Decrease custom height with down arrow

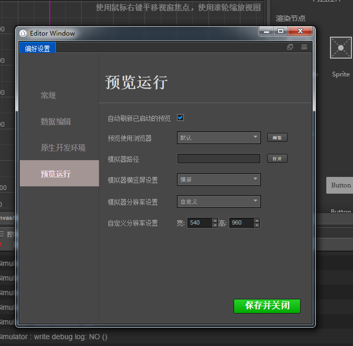257,225
